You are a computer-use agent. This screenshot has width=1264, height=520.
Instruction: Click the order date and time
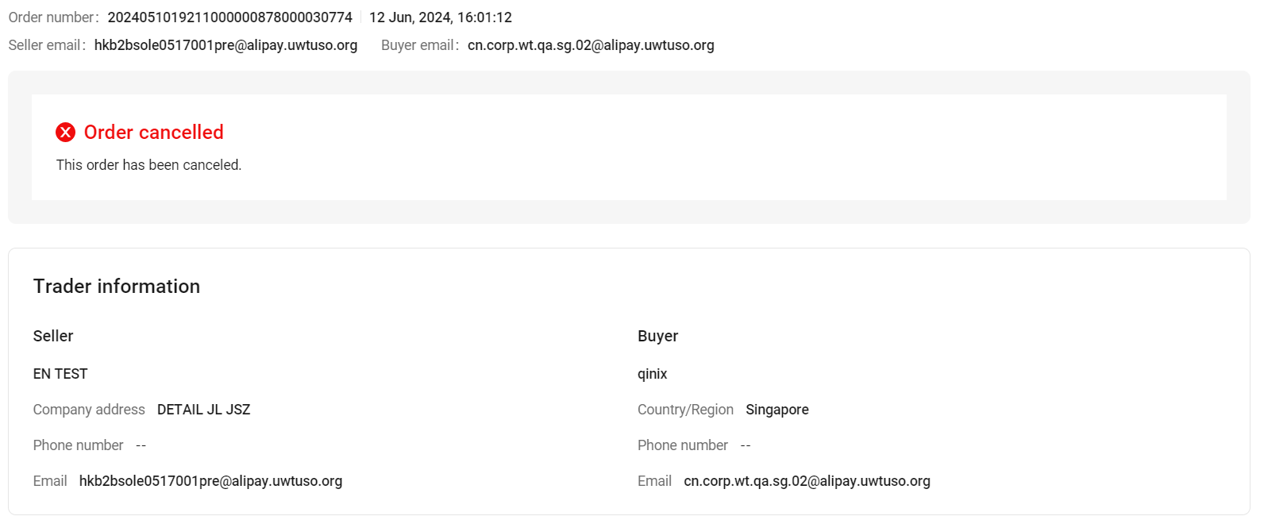440,17
